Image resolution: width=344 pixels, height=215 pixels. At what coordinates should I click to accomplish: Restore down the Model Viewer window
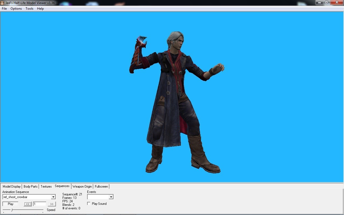click(x=327, y=2)
